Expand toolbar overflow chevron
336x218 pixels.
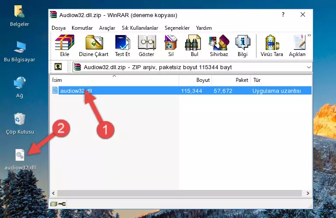pyautogui.click(x=309, y=35)
